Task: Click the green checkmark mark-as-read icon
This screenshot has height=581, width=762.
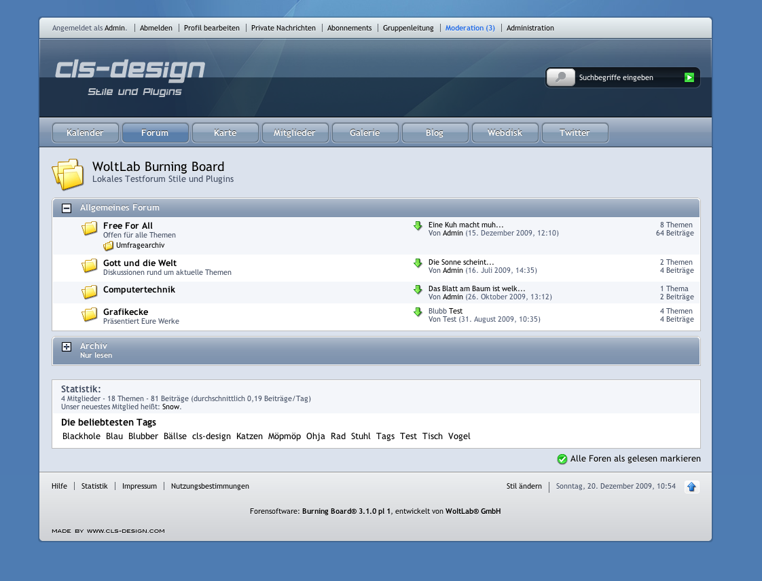Action: [x=562, y=460]
